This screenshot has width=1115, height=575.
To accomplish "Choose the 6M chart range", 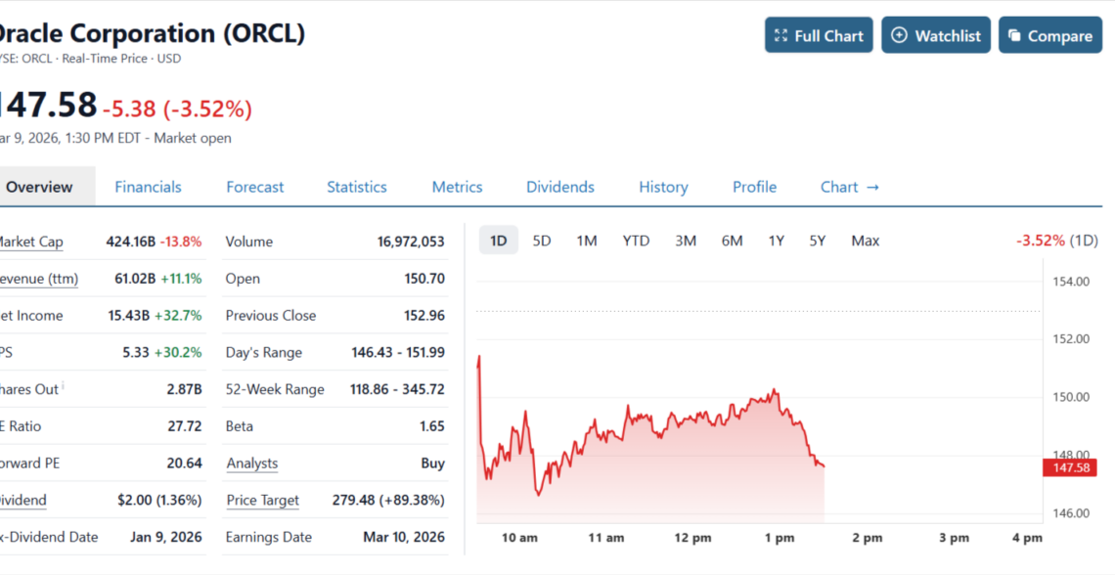I will pyautogui.click(x=732, y=241).
